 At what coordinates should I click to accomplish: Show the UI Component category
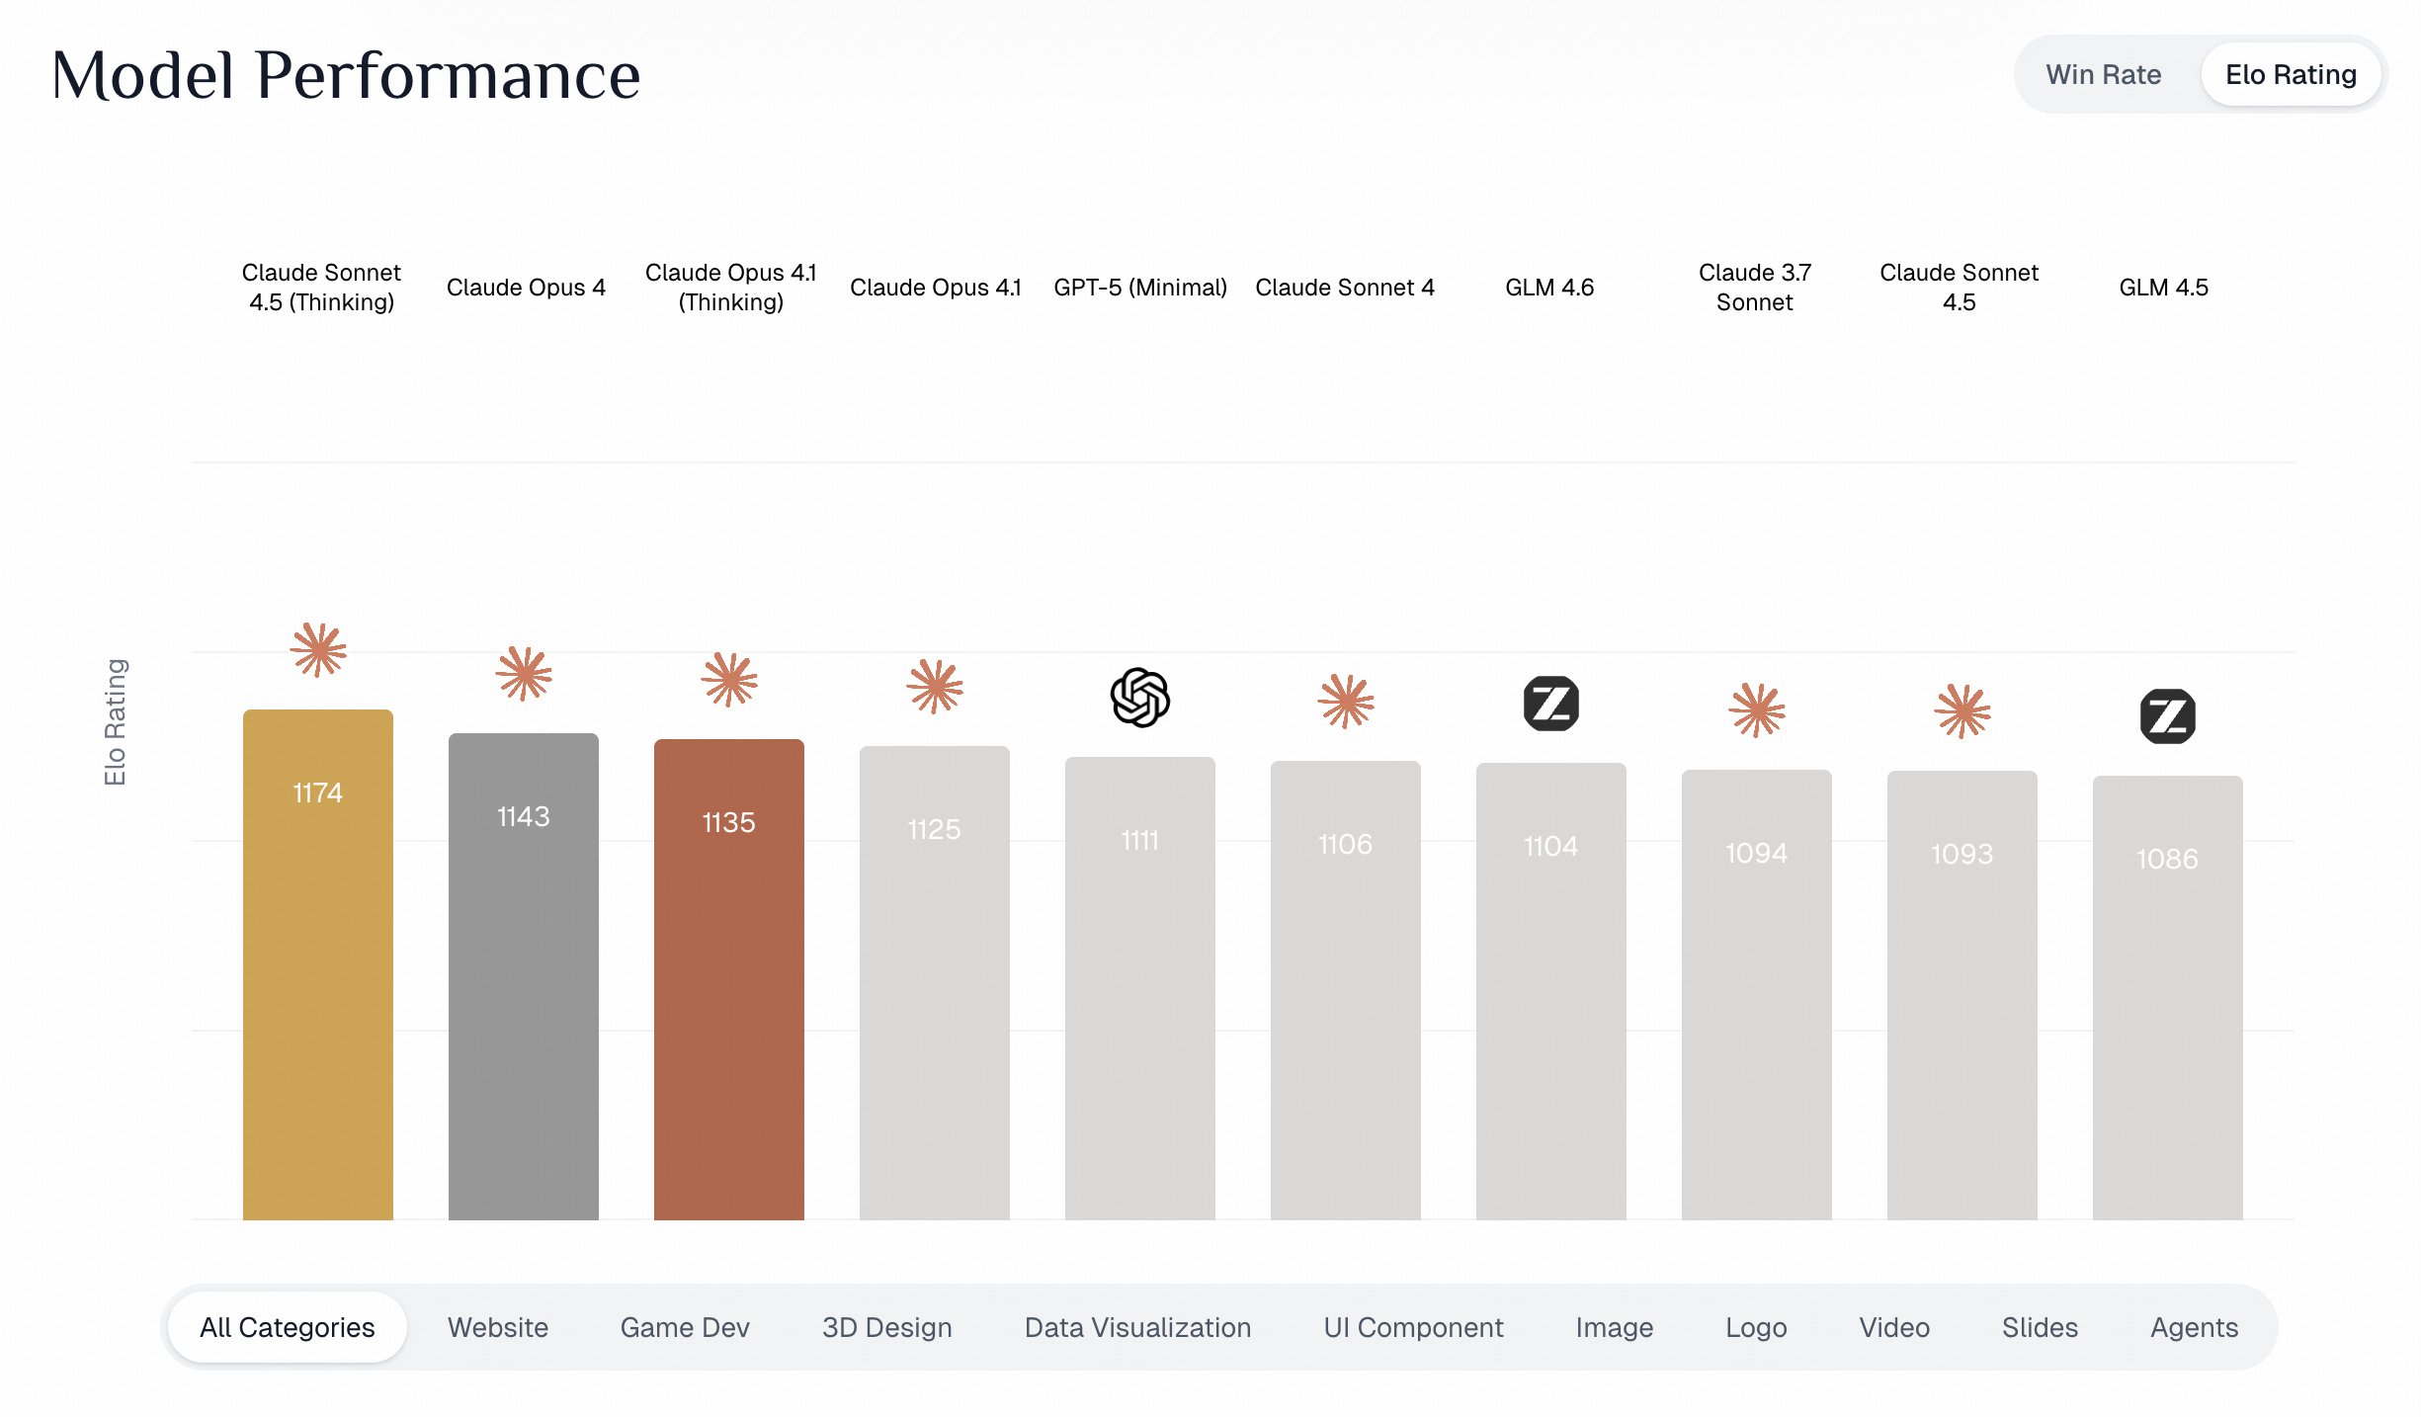(1413, 1327)
